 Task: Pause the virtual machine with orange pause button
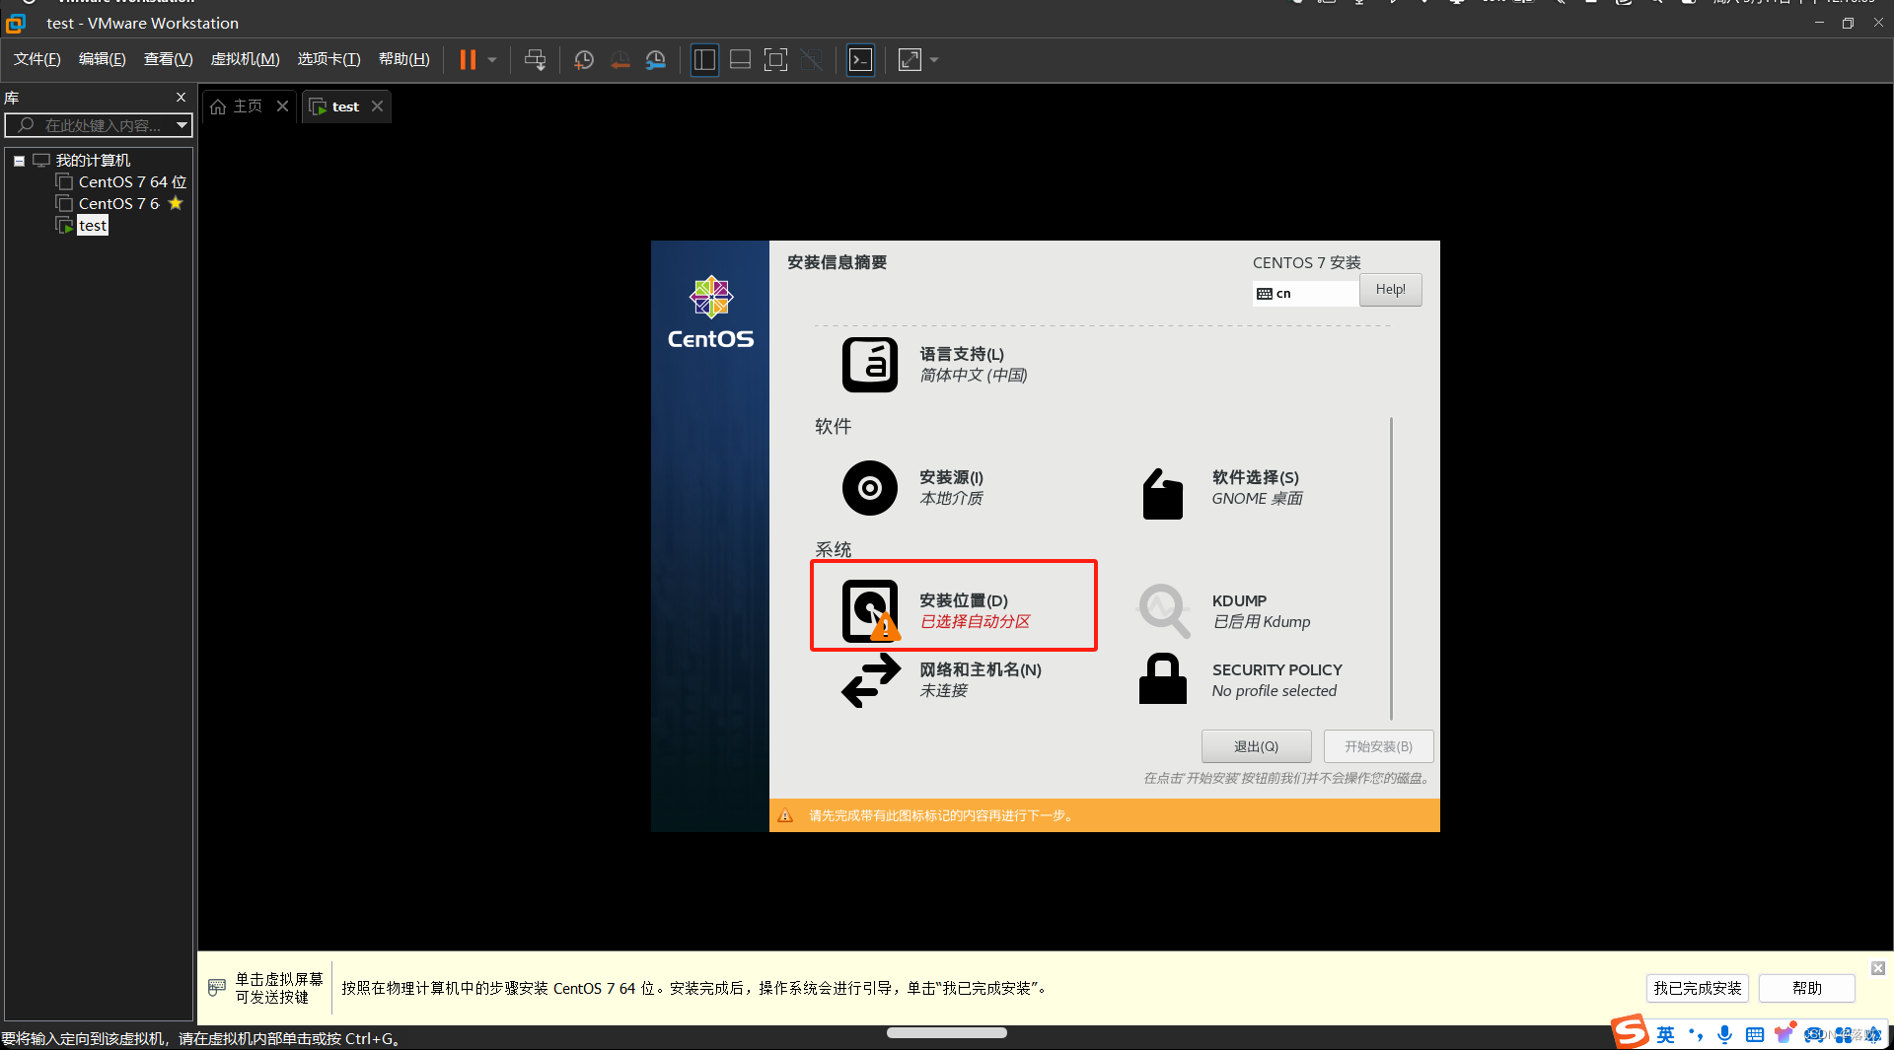click(x=468, y=60)
